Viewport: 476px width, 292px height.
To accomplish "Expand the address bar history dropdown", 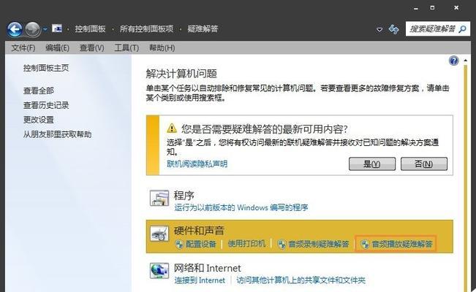I will click(x=379, y=30).
